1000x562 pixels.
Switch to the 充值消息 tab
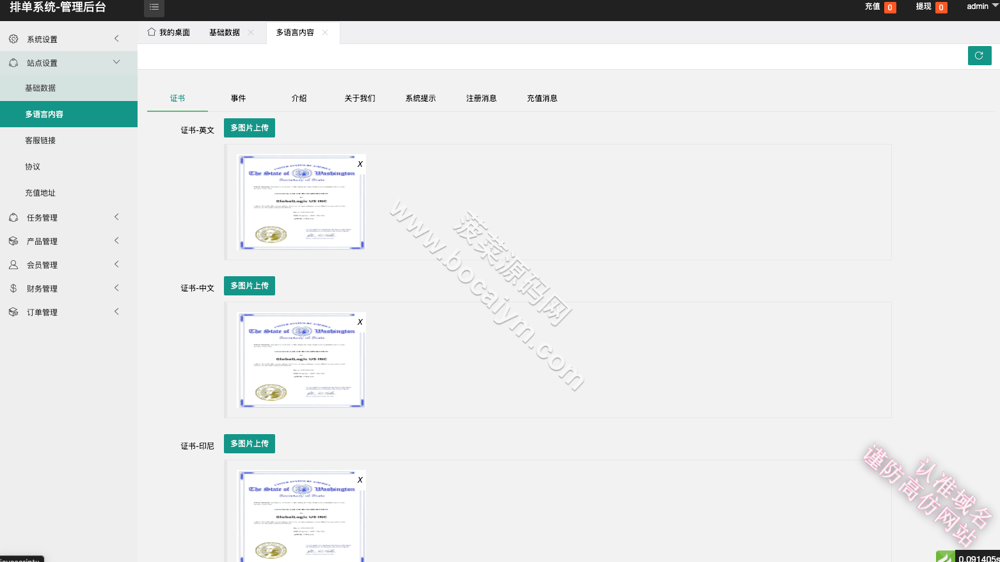542,98
